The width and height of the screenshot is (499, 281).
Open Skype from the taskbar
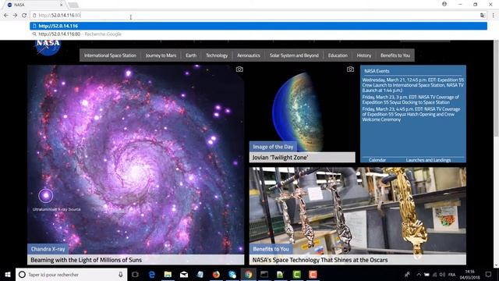(x=232, y=274)
